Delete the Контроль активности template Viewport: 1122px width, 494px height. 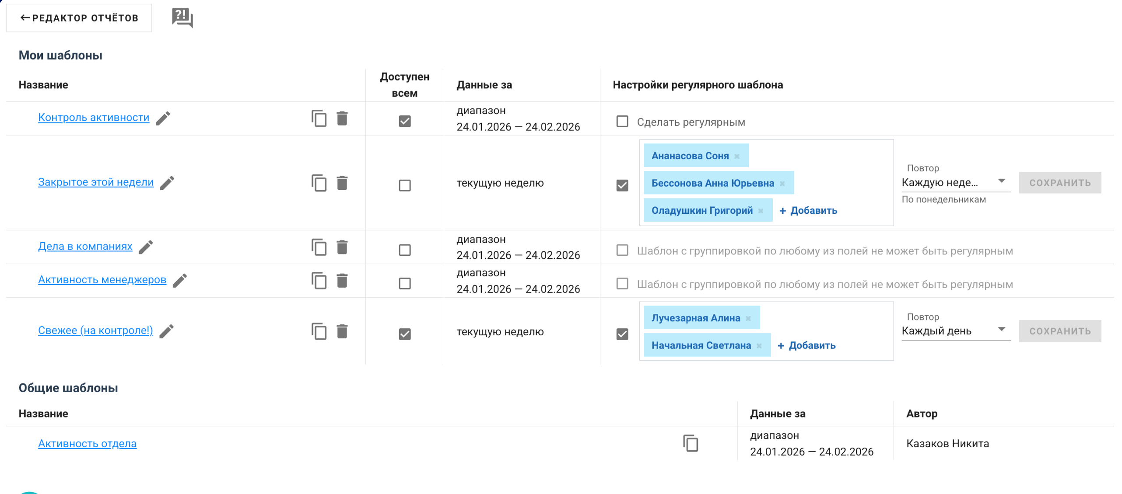[342, 118]
